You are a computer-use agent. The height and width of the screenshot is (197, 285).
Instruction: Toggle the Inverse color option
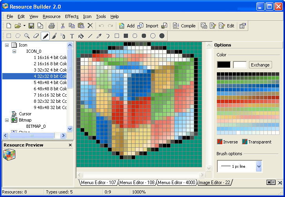click(227, 142)
